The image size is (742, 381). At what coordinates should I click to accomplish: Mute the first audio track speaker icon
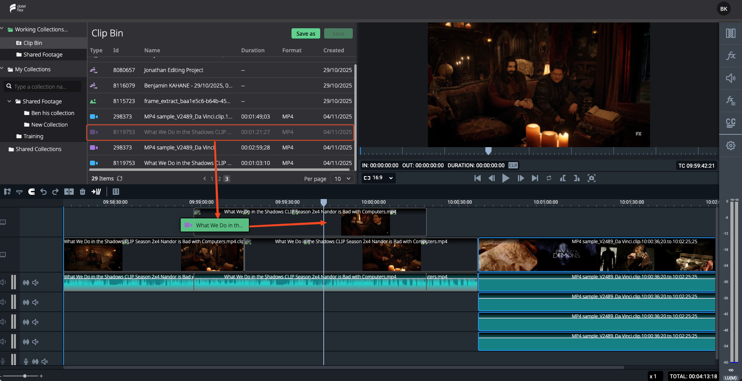click(35, 283)
